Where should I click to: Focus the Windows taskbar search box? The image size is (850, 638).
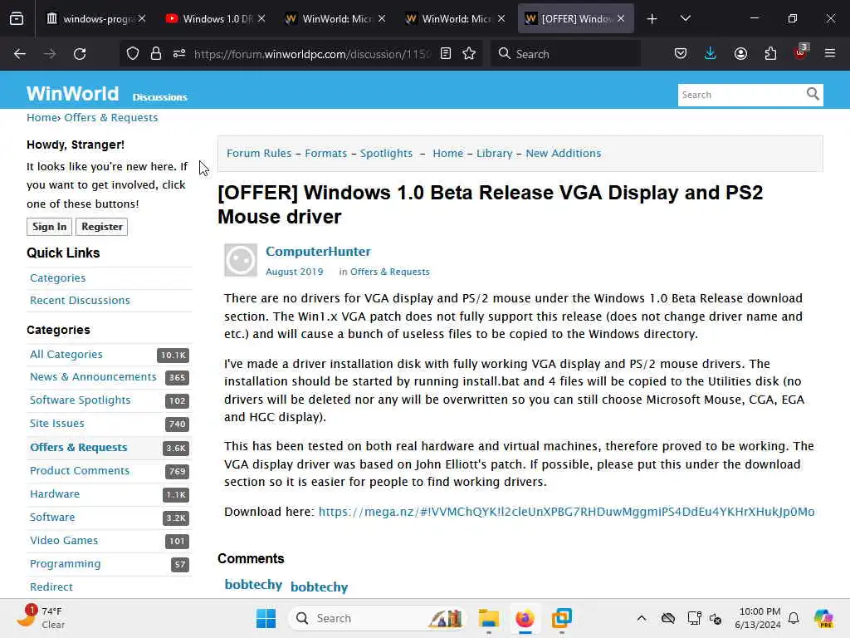click(377, 618)
